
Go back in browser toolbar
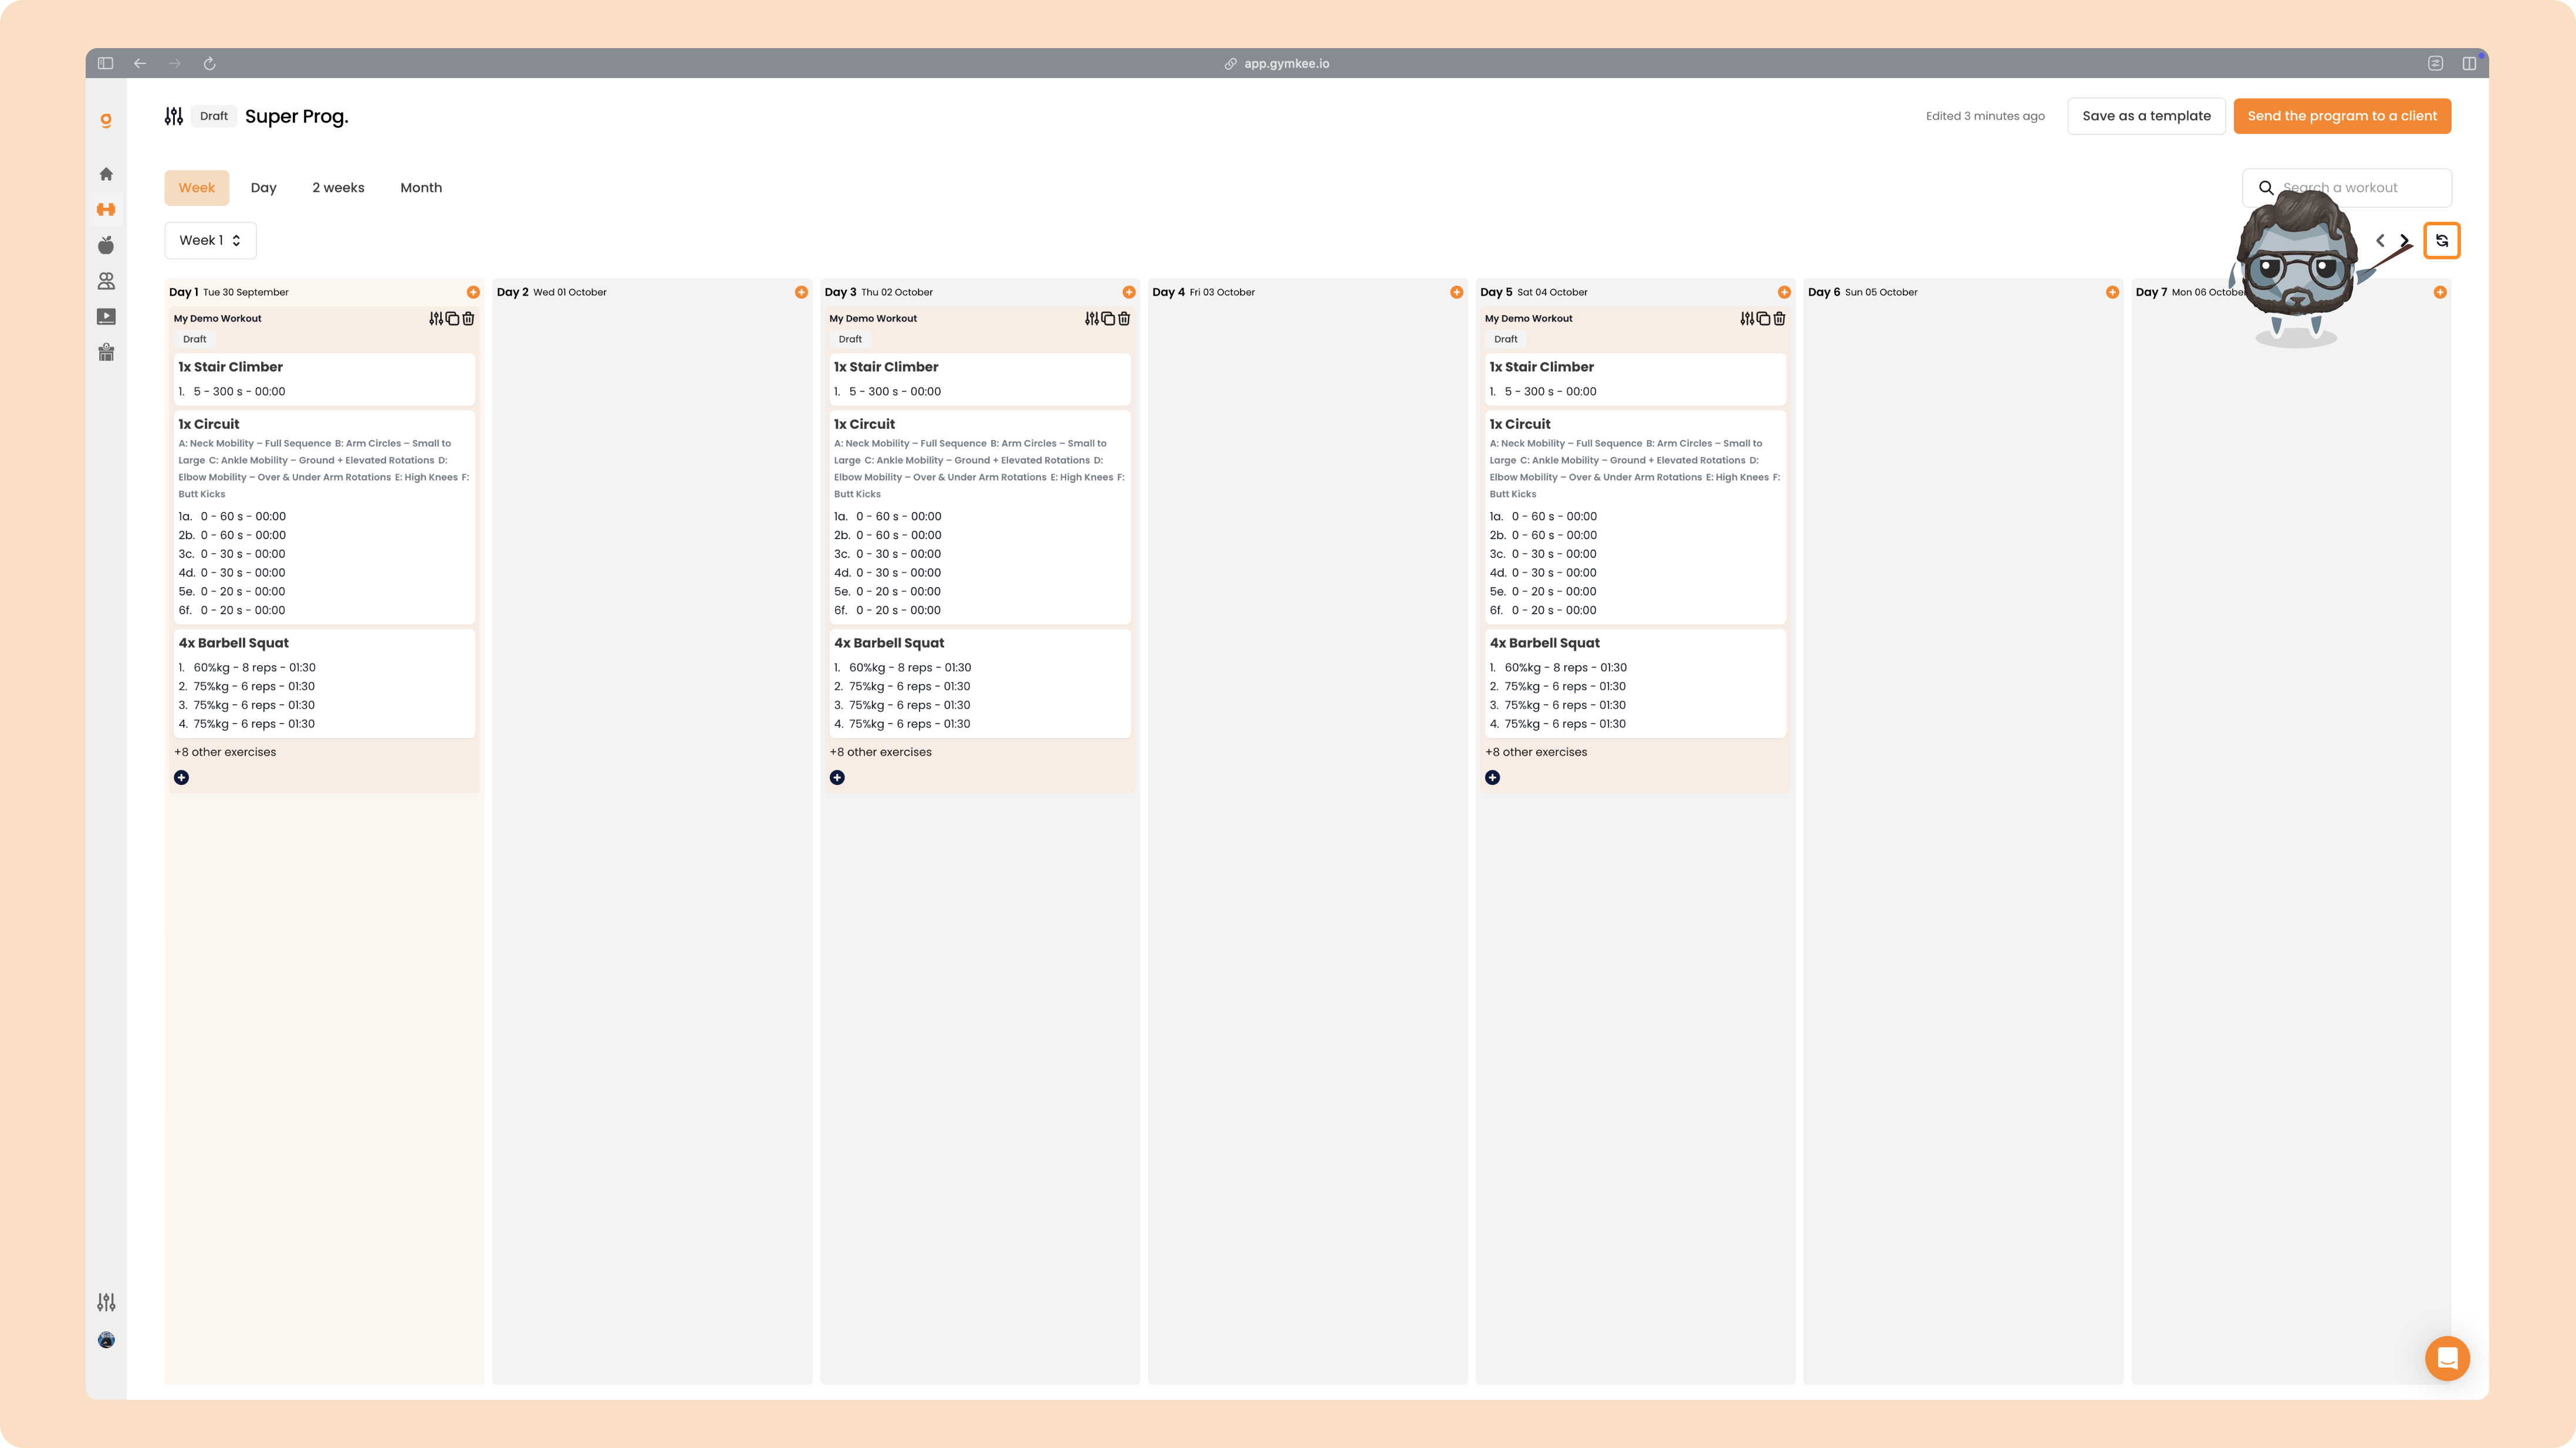coord(140,63)
